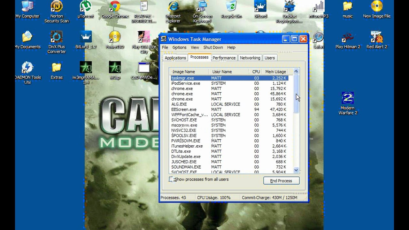Image resolution: width=409 pixels, height=230 pixels.
Task: Click the End Process button
Action: tap(281, 180)
